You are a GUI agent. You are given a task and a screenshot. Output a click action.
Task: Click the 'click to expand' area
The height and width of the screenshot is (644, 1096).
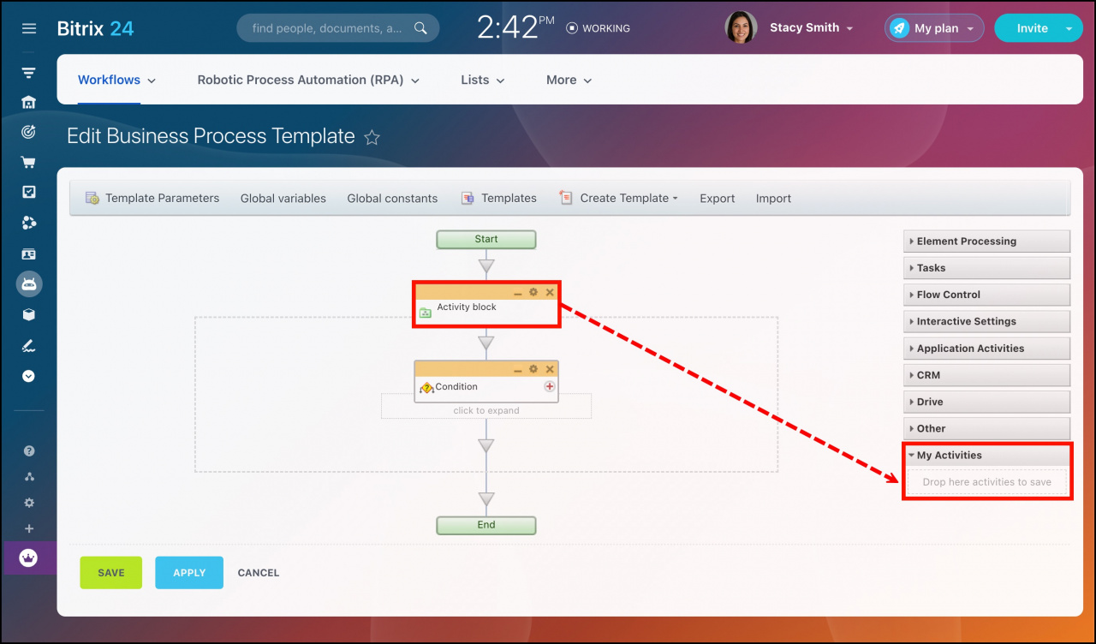pyautogui.click(x=486, y=410)
